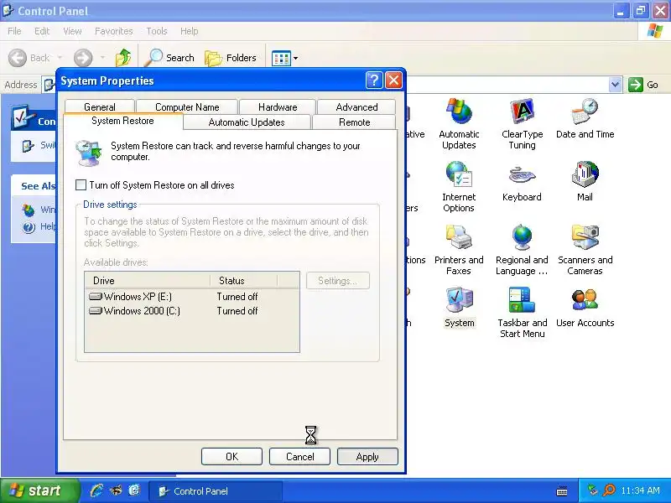Click the orange magnifier tray icon
This screenshot has height=503, width=671.
pos(609,490)
